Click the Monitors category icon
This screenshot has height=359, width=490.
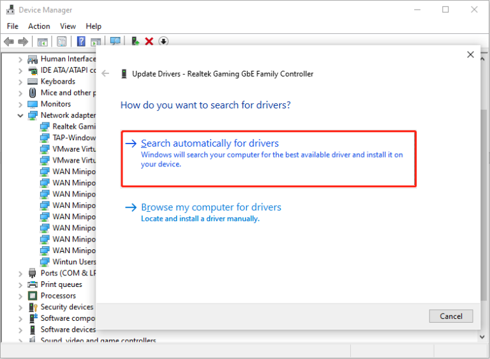pyautogui.click(x=33, y=104)
